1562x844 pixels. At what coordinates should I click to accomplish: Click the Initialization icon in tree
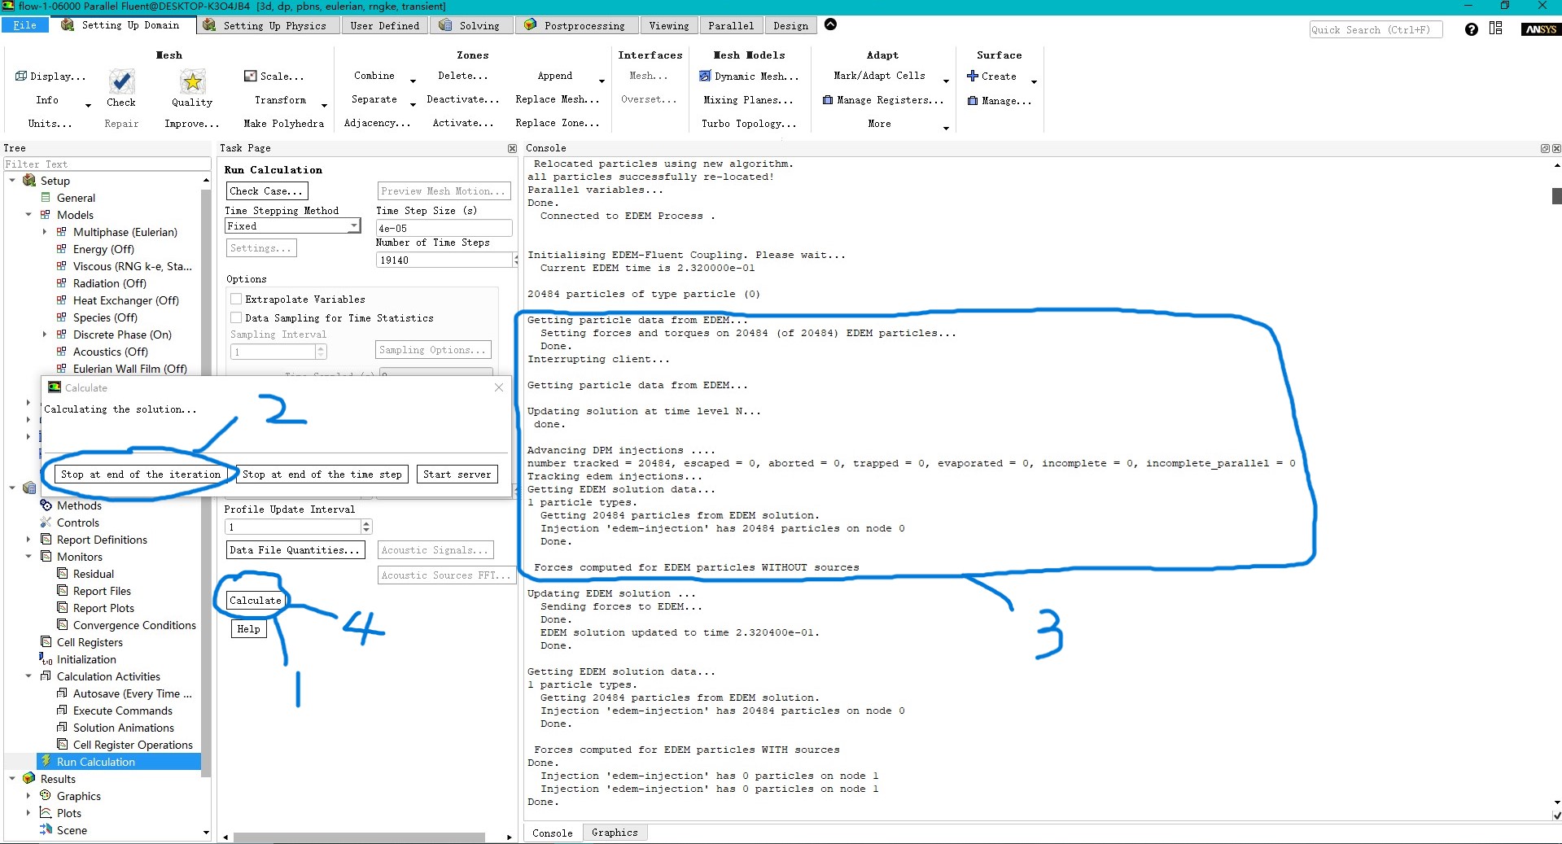(46, 659)
